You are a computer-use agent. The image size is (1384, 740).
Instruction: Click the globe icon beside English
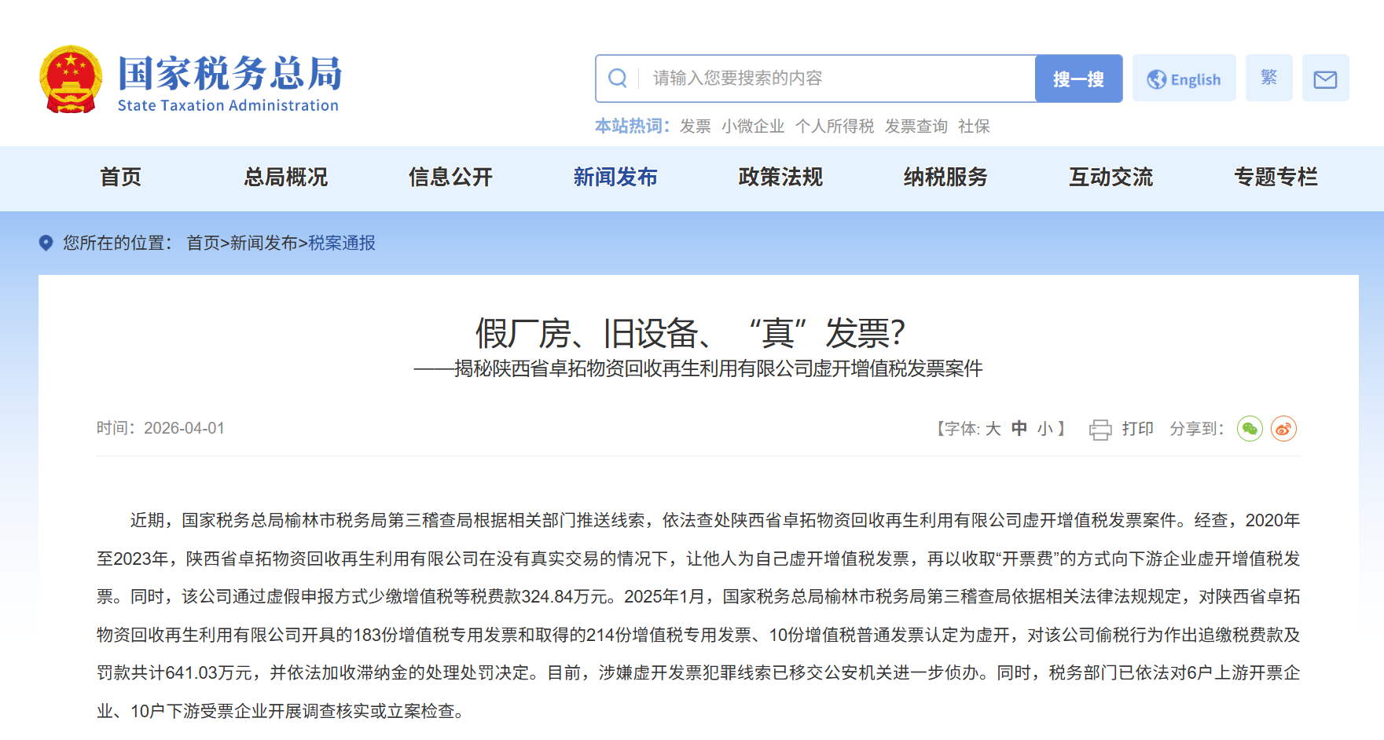(x=1156, y=79)
